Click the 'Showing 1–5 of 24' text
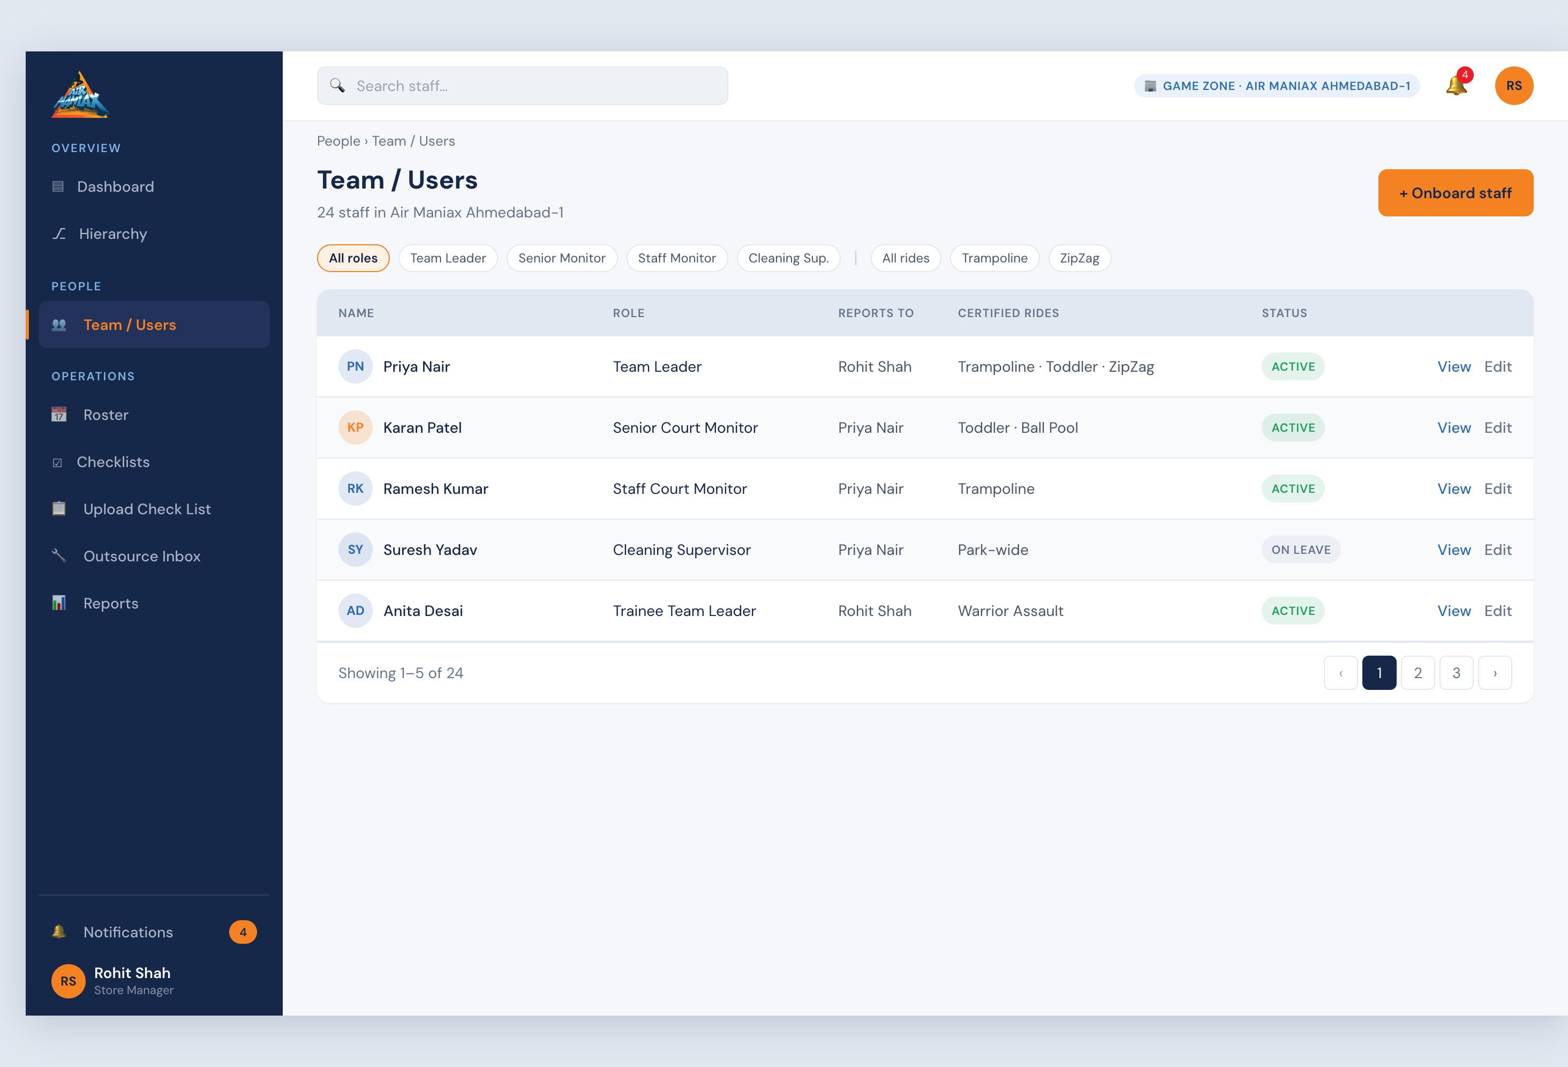This screenshot has width=1568, height=1067. click(401, 673)
